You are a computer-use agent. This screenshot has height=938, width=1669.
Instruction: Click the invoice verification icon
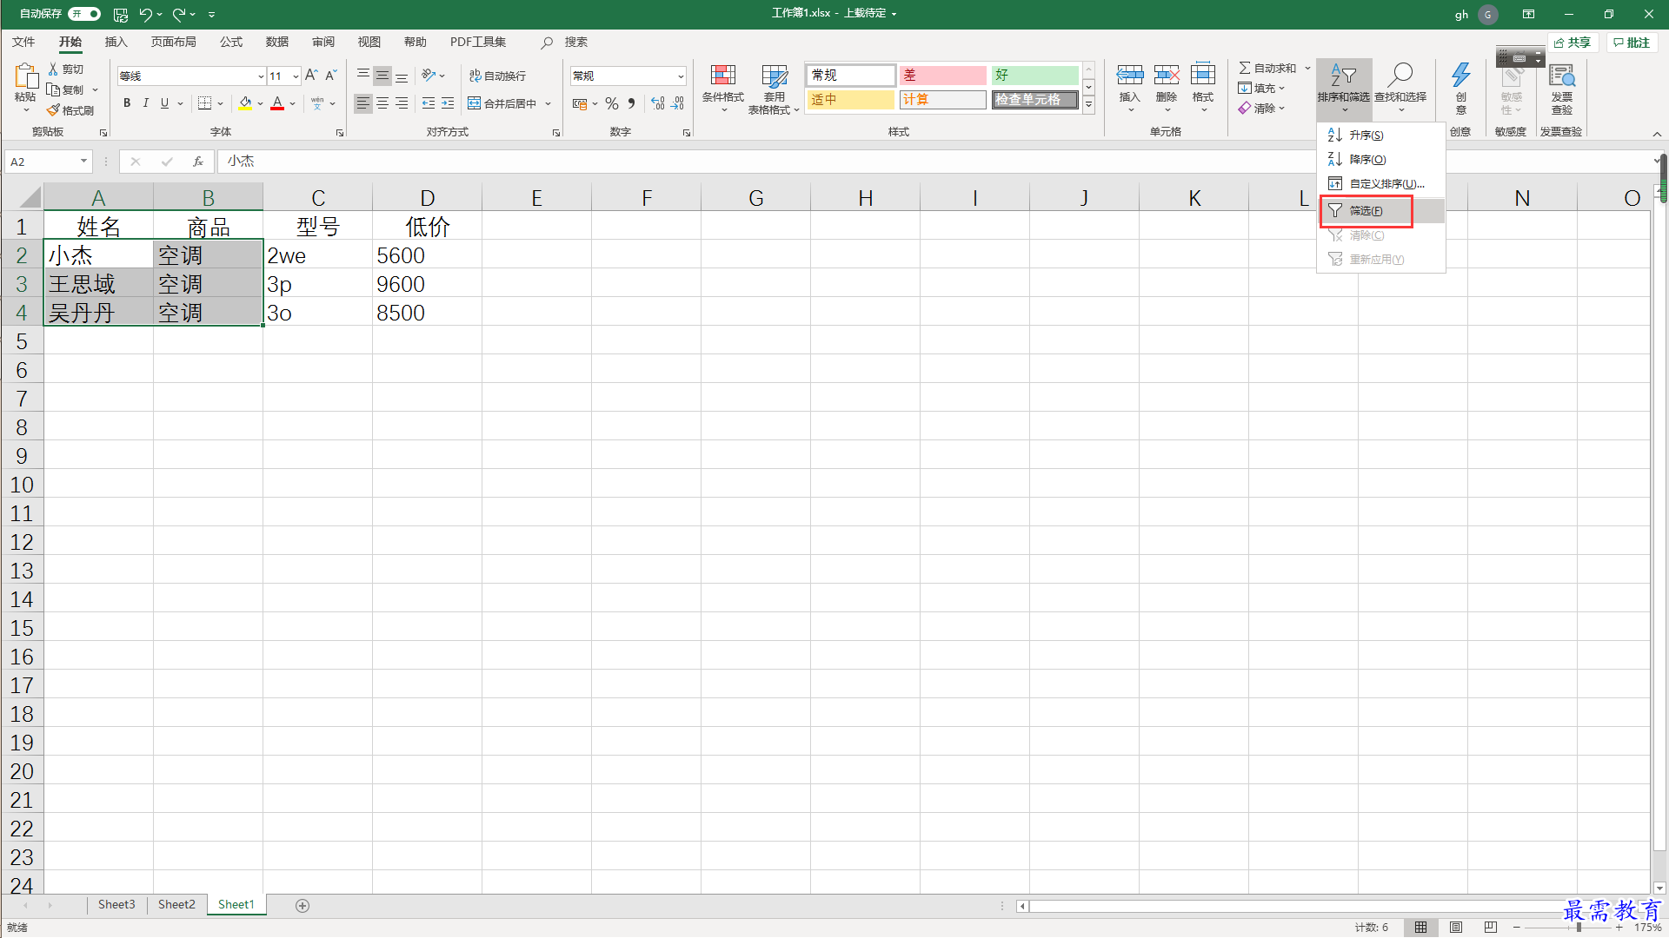pyautogui.click(x=1562, y=76)
